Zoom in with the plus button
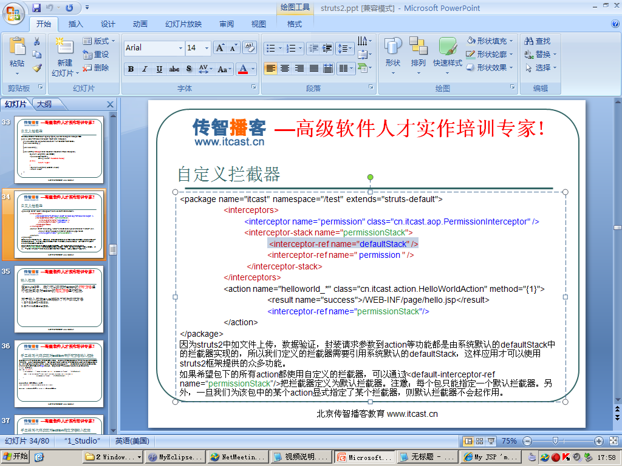Viewport: 622px width, 466px height. [599, 441]
